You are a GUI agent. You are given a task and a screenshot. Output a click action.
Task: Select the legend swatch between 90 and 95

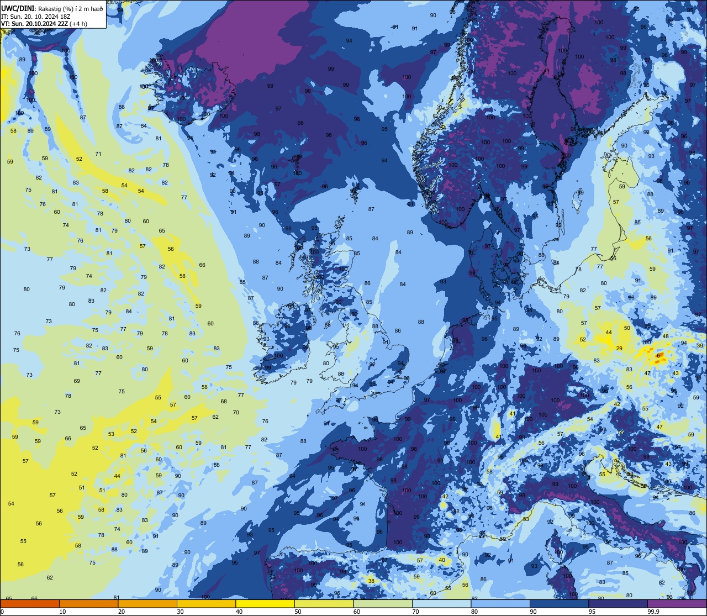(559, 603)
